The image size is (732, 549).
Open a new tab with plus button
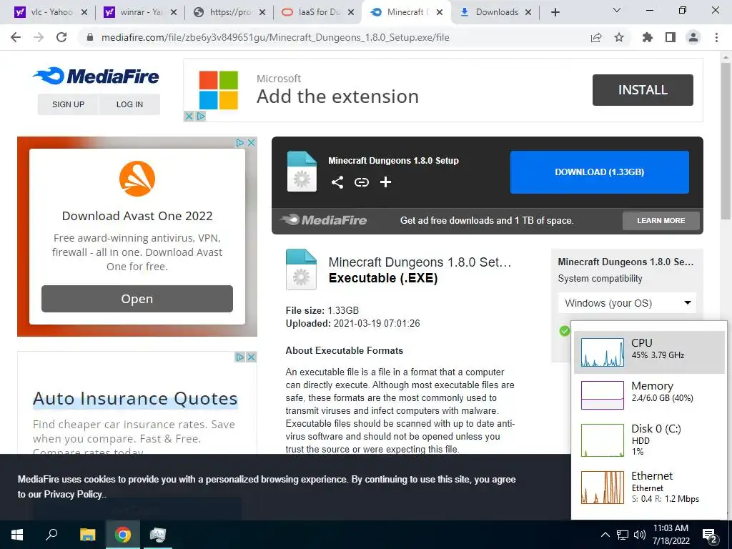coord(555,12)
